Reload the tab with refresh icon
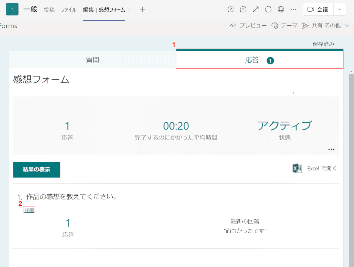This screenshot has height=267, width=354. tap(268, 9)
